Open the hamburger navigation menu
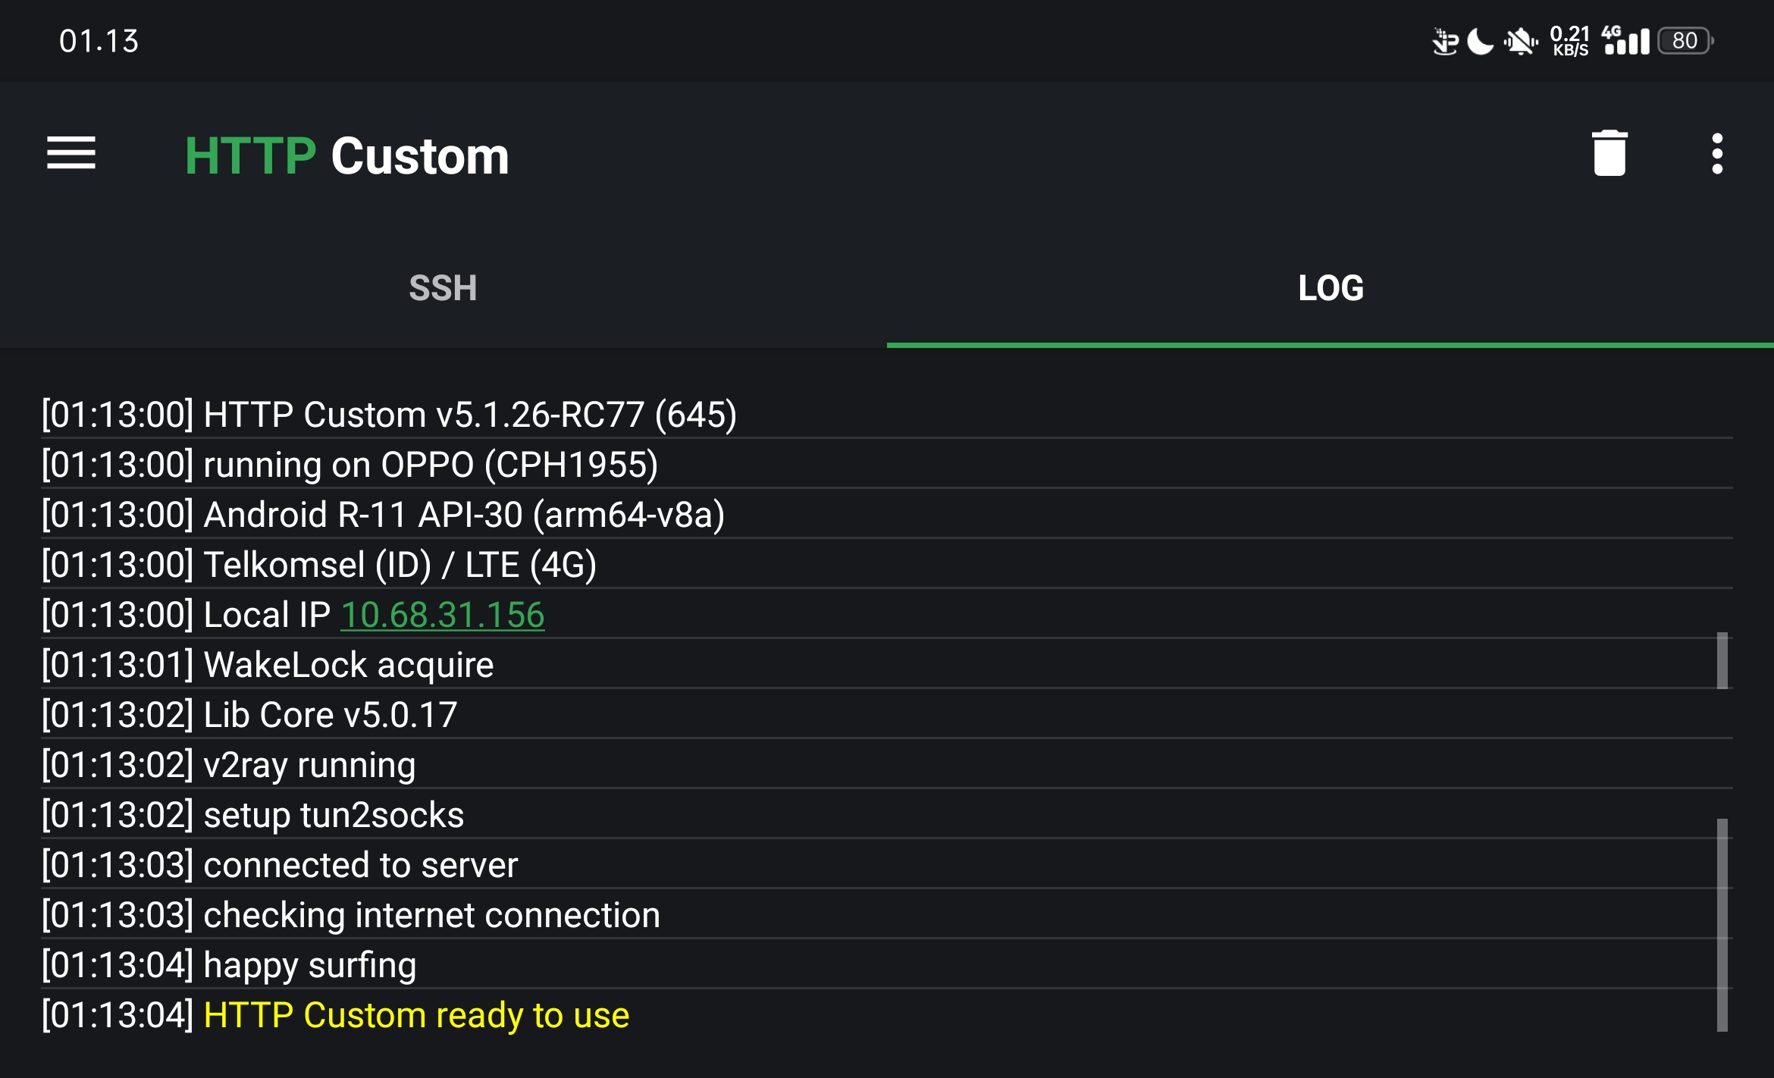 71,154
